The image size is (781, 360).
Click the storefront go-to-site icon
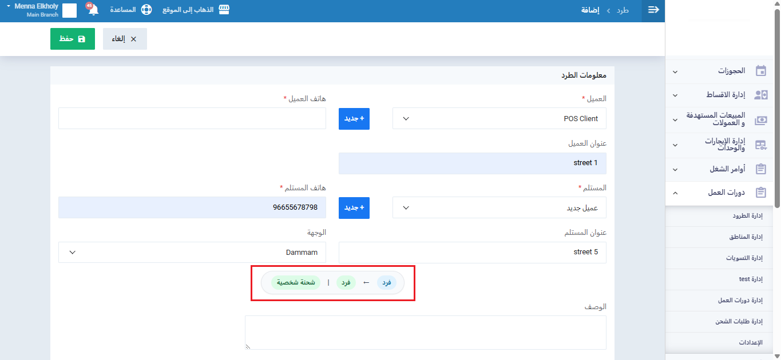[x=224, y=10]
